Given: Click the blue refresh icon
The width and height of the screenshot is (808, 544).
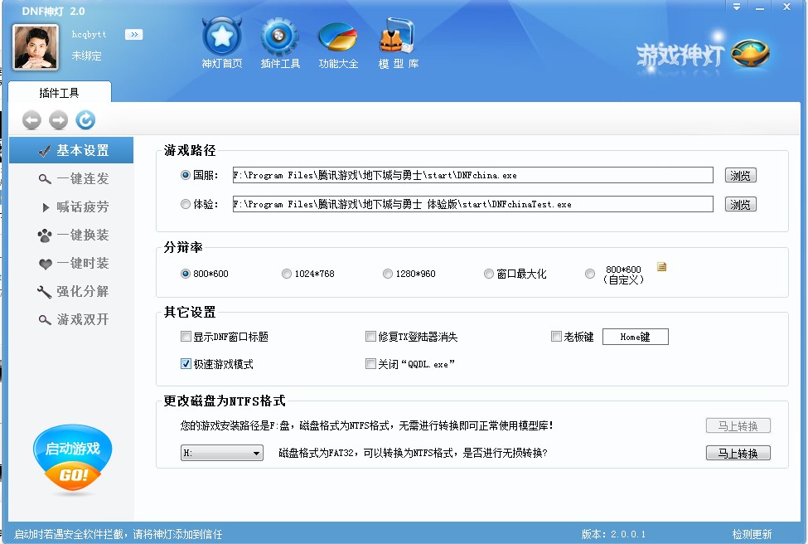Looking at the screenshot, I should [85, 120].
